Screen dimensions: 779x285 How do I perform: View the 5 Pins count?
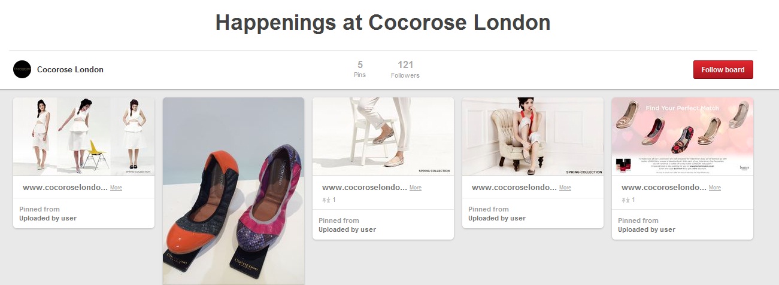point(360,69)
